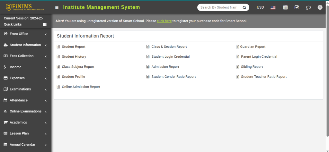Open Attendance in sidebar
This screenshot has height=152, width=329.
tap(25, 100)
